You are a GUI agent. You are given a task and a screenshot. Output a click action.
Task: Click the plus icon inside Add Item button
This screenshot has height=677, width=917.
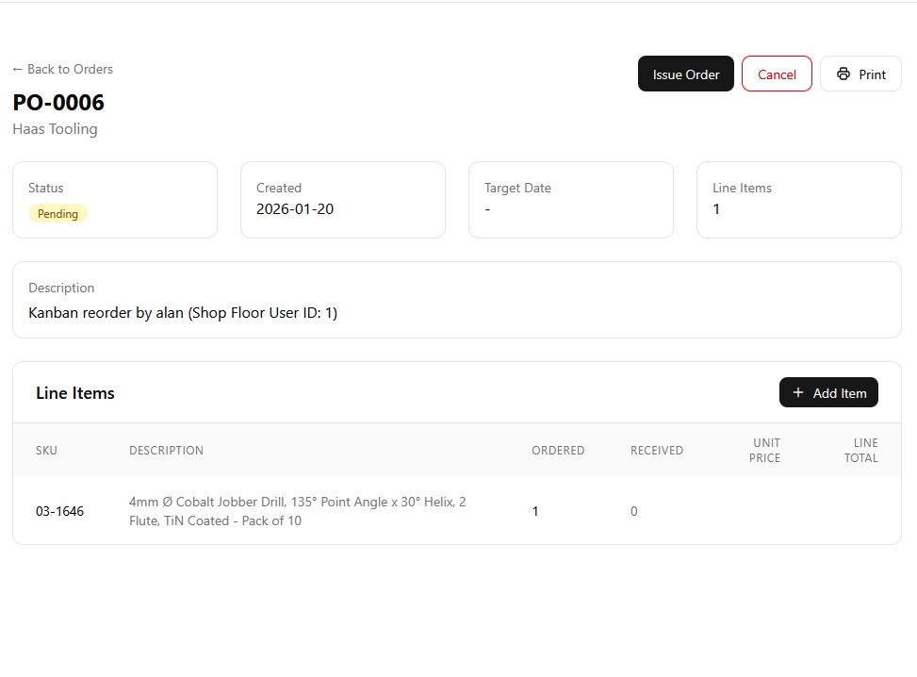click(x=797, y=392)
